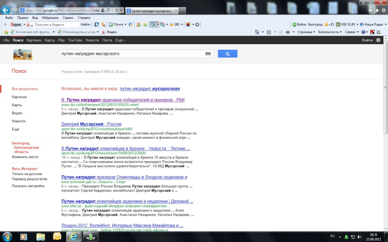This screenshot has width=388, height=242.
Task: Open the Ещё dropdown in Google bar
Action: click(120, 40)
